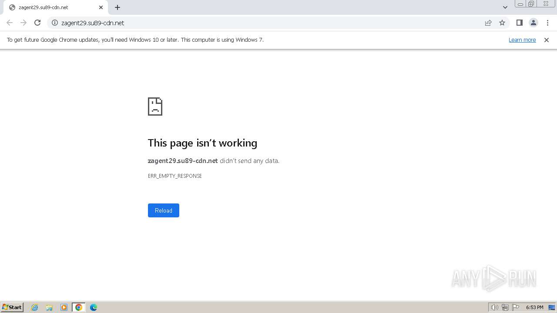The width and height of the screenshot is (557, 313).
Task: Open the side panel icon
Action: tap(519, 23)
